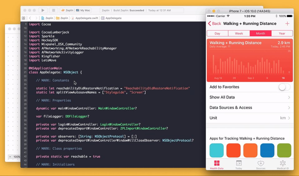This screenshot has width=299, height=176.
Task: Switch the chart to Day view
Action: [218, 33]
